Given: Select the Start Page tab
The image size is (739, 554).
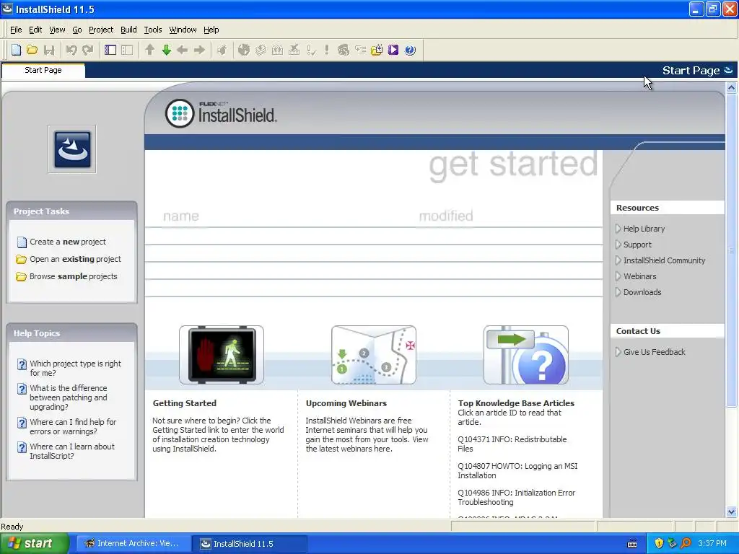Looking at the screenshot, I should (x=43, y=70).
